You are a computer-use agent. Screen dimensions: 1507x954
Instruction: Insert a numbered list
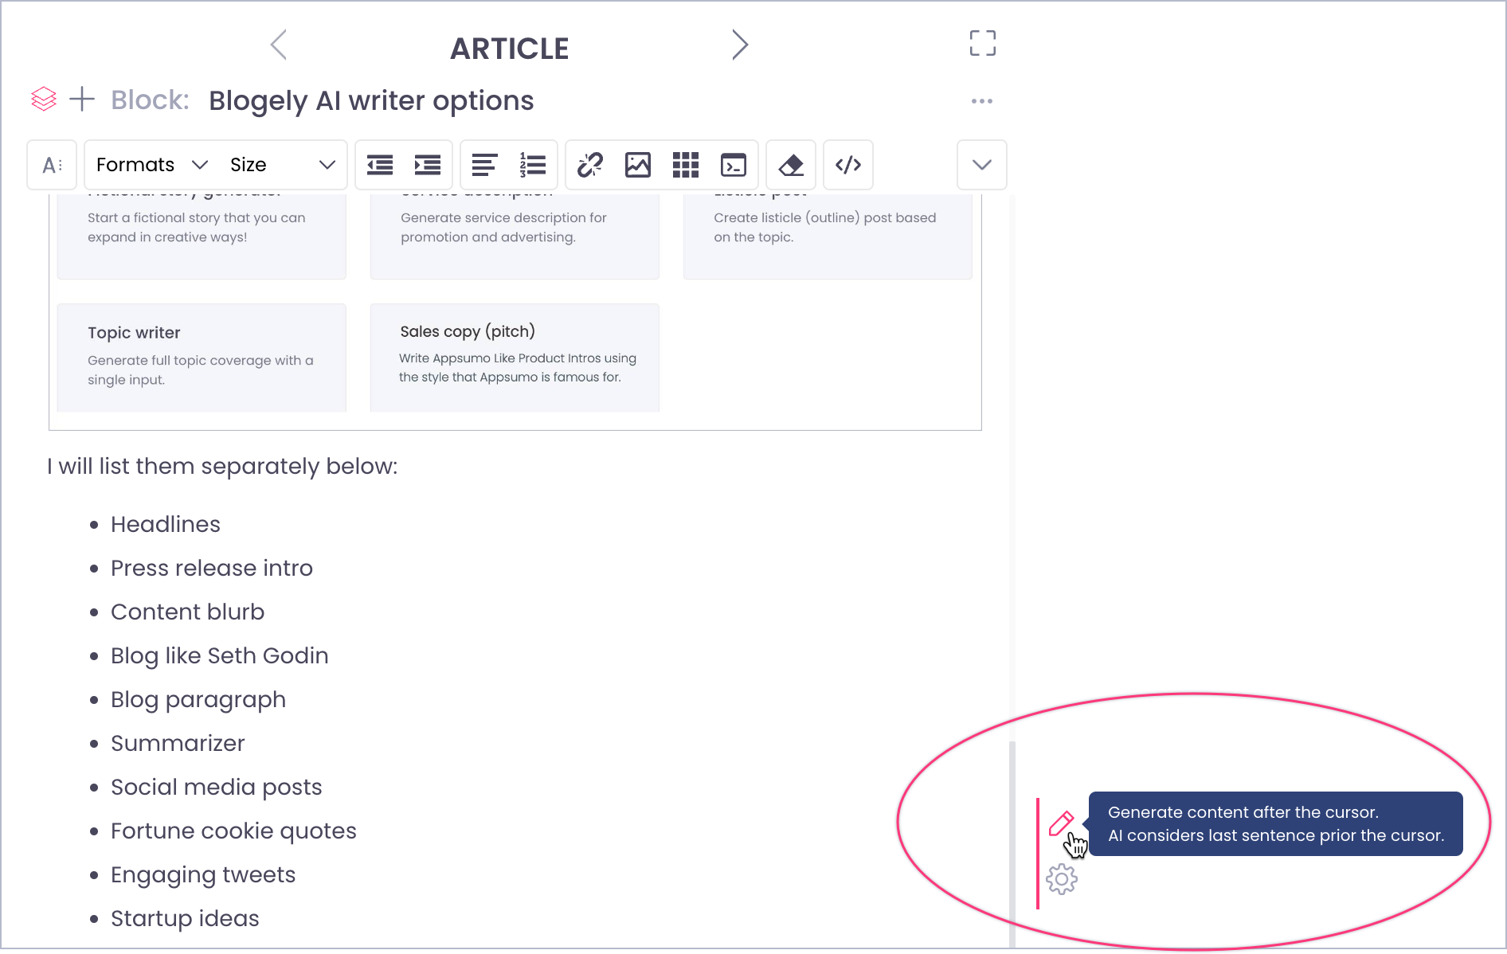532,165
